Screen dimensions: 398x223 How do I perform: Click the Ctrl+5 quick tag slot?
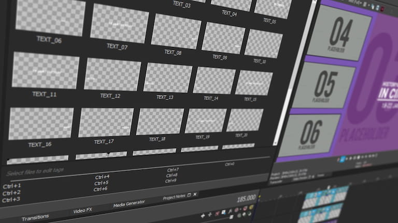101,183
